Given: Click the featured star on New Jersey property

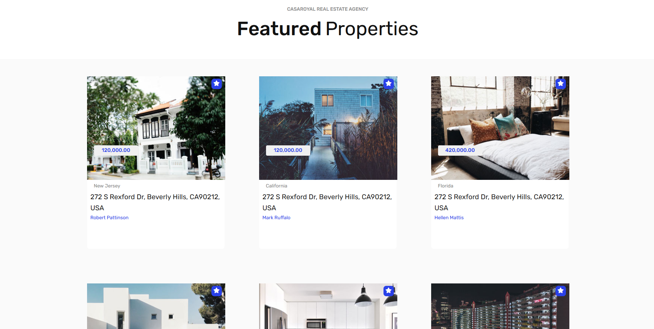Looking at the screenshot, I should [x=217, y=84].
